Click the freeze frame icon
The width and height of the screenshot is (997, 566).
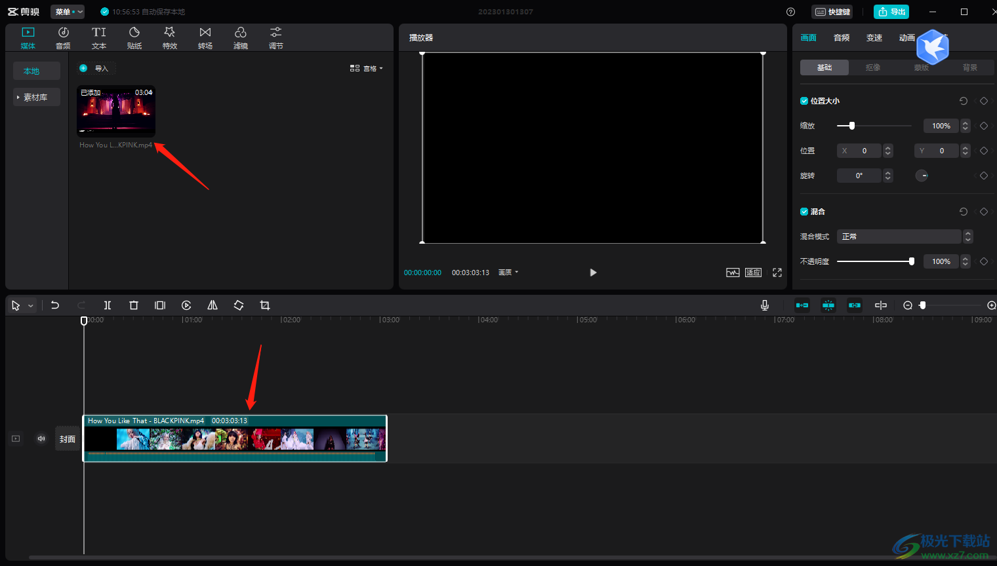tap(160, 305)
